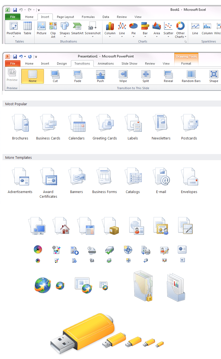Switch to Excel Formulas tab

(x=88, y=17)
